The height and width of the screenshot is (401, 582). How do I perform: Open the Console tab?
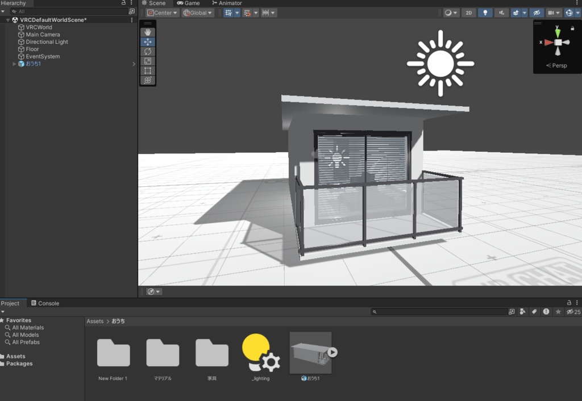point(45,303)
